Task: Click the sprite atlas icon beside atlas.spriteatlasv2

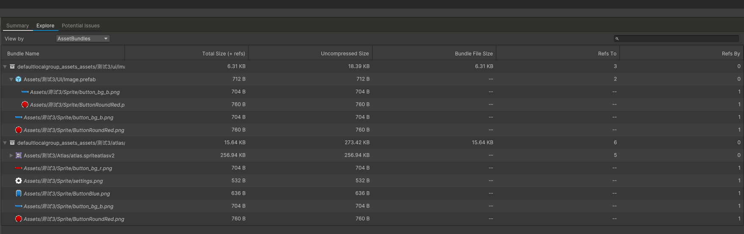Action: [x=18, y=155]
